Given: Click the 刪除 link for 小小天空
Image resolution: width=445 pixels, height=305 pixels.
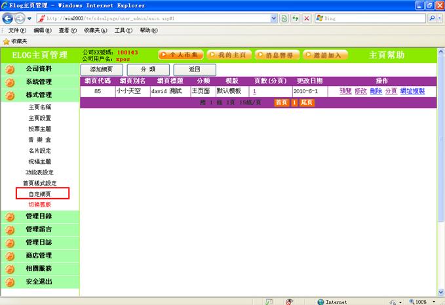Looking at the screenshot, I should tap(376, 91).
